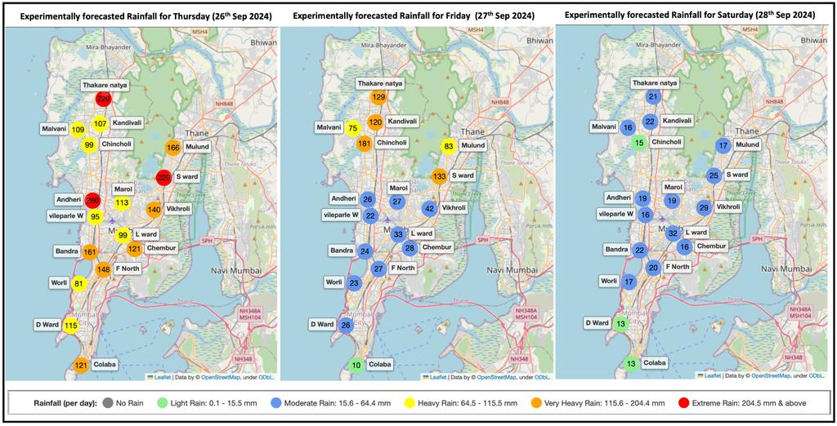
Task: Select Thursday's D Ward marker 115
Action: click(70, 325)
